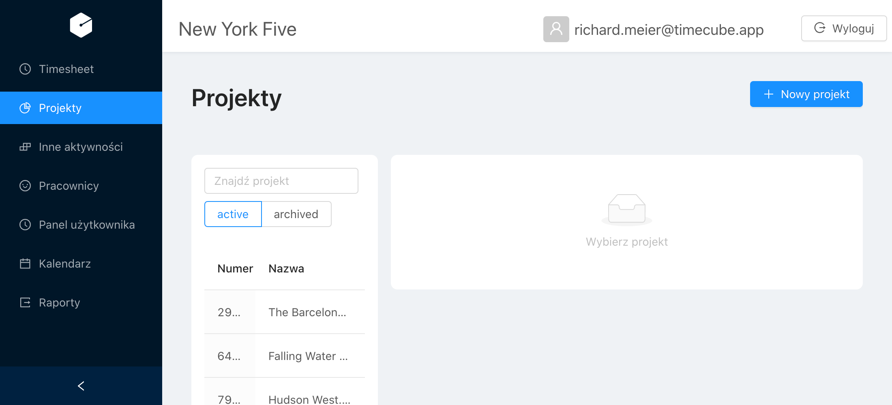This screenshot has height=405, width=892.
Task: Click the Nowy projekt button
Action: pyautogui.click(x=806, y=94)
